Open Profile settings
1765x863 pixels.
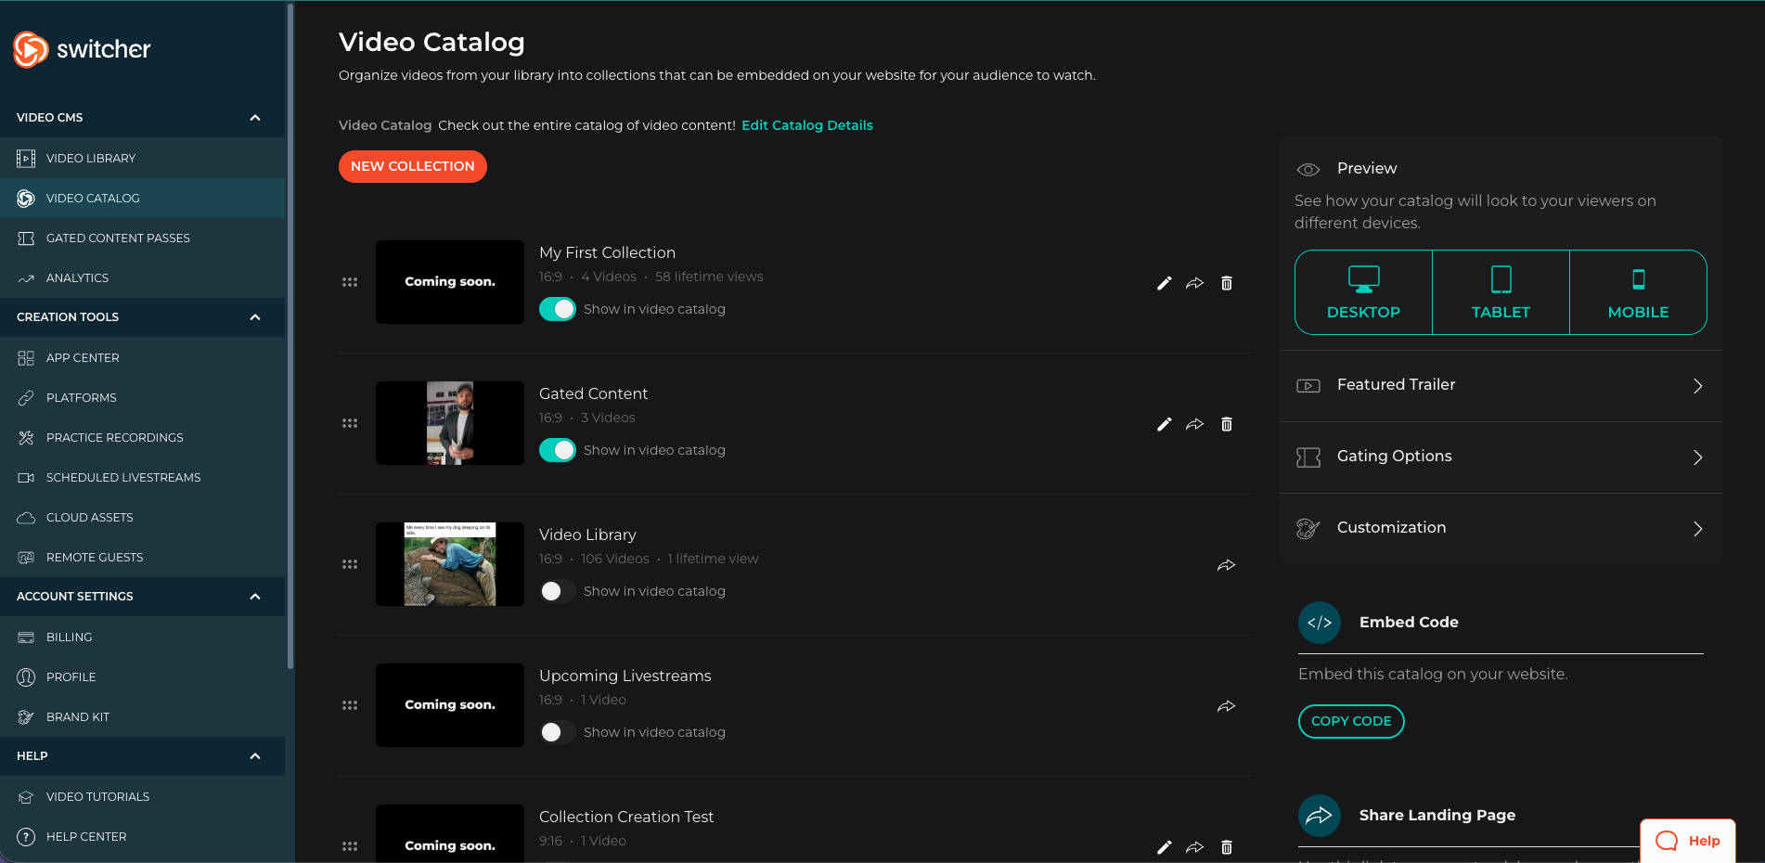[143, 677]
